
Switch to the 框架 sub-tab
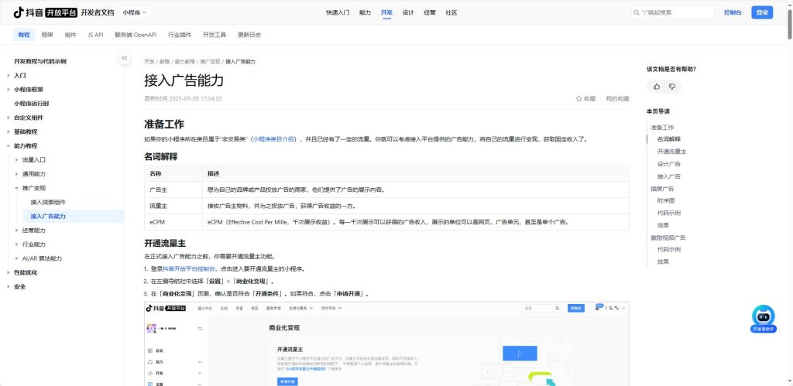tap(47, 35)
